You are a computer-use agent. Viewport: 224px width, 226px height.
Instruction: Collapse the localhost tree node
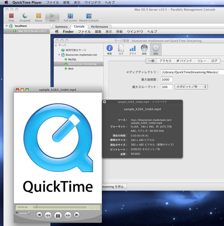[7, 26]
